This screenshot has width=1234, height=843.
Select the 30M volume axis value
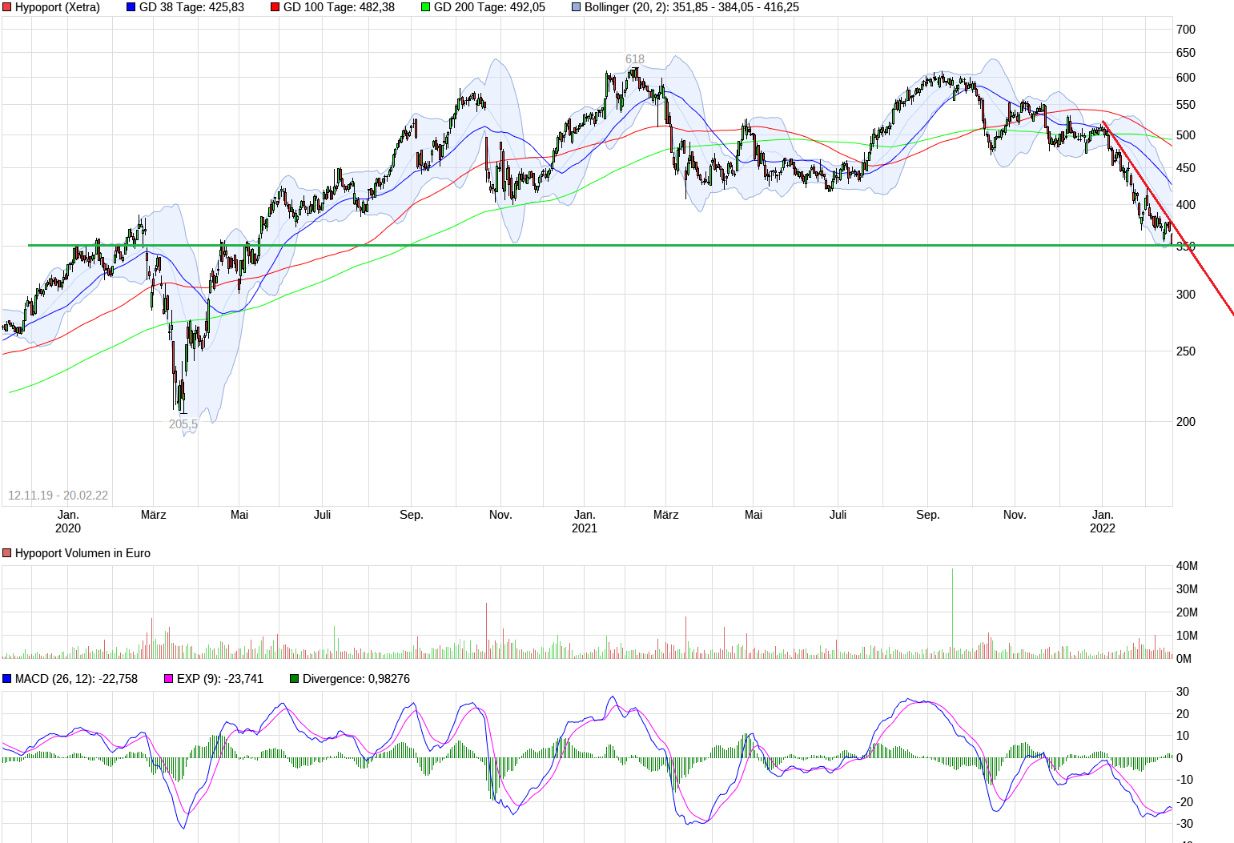pos(1187,589)
